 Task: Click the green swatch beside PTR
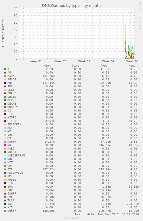point(5,169)
